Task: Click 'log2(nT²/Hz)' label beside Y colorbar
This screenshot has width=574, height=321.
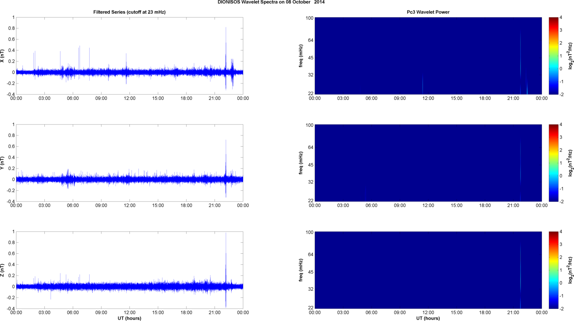Action: point(571,163)
